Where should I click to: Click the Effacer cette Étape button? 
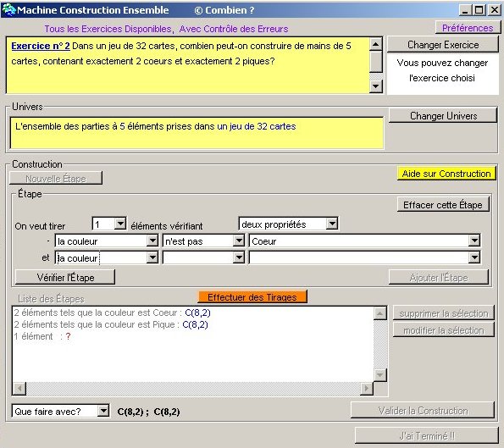click(443, 205)
